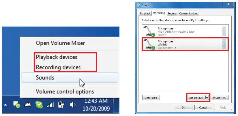Click the speedometer gauge tray icon

(x=28, y=104)
